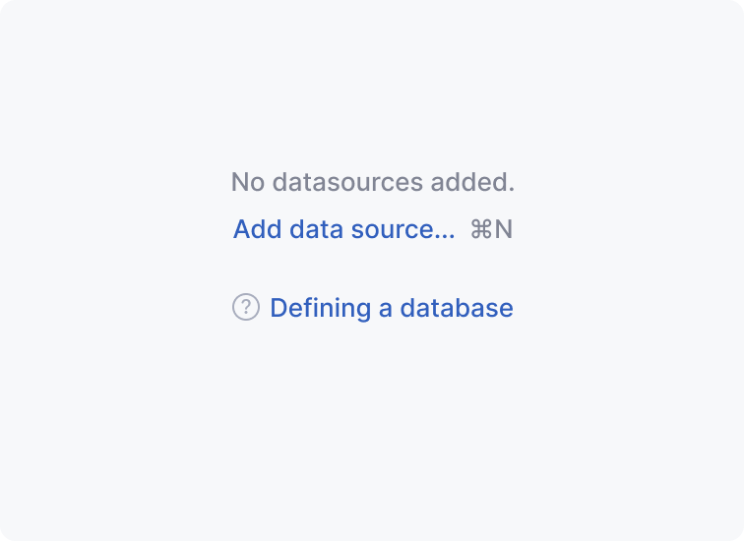
Task: Click the Add data source... link
Action: (343, 230)
